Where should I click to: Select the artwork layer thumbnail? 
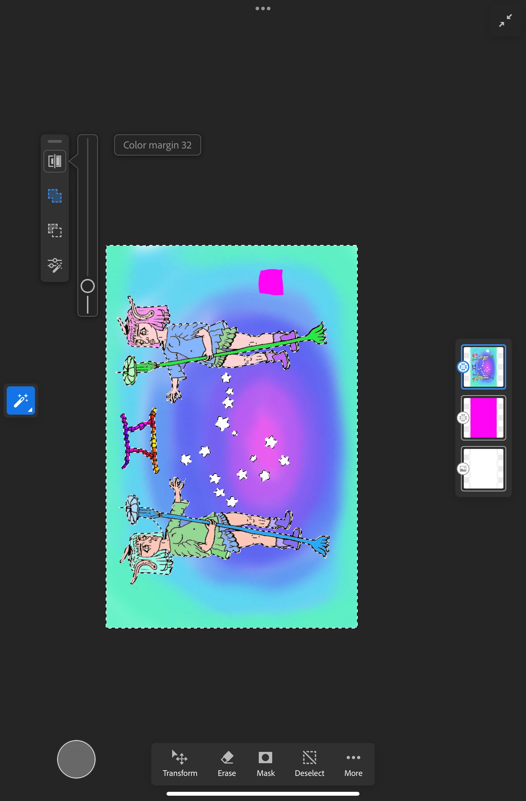[484, 367]
